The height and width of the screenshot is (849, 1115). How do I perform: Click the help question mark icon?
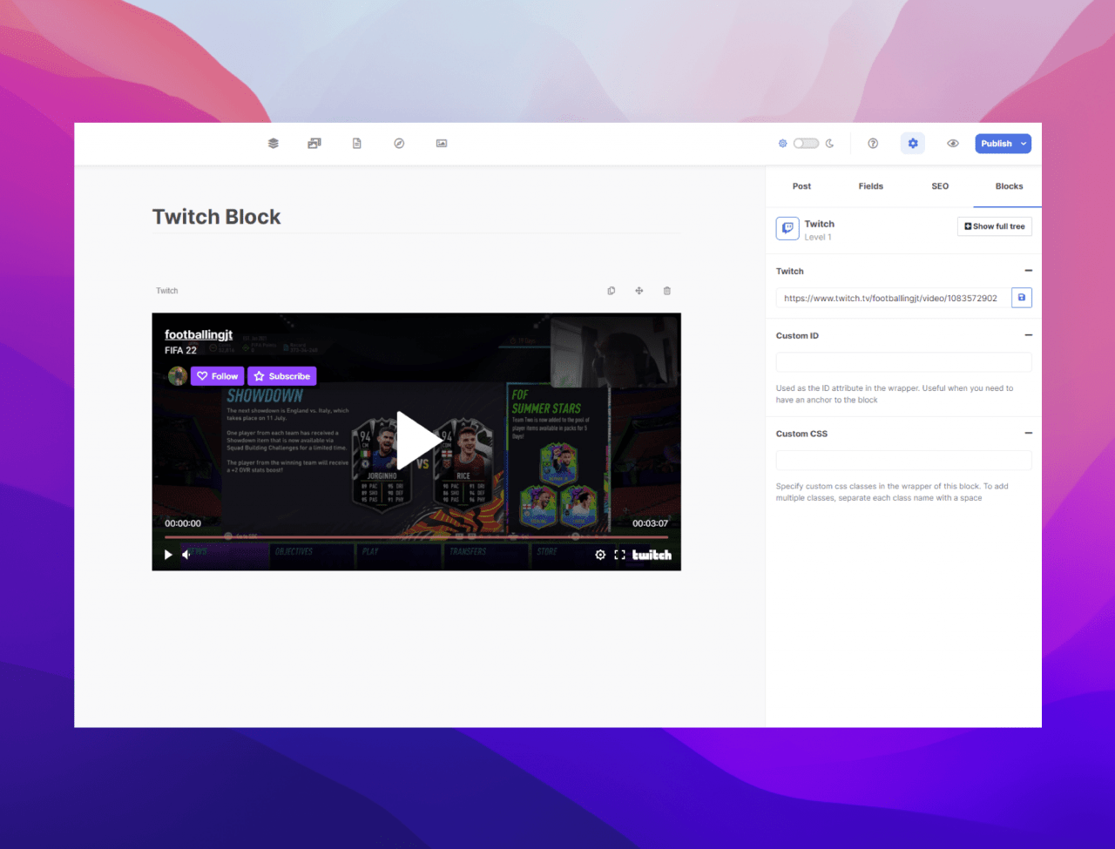pyautogui.click(x=873, y=144)
